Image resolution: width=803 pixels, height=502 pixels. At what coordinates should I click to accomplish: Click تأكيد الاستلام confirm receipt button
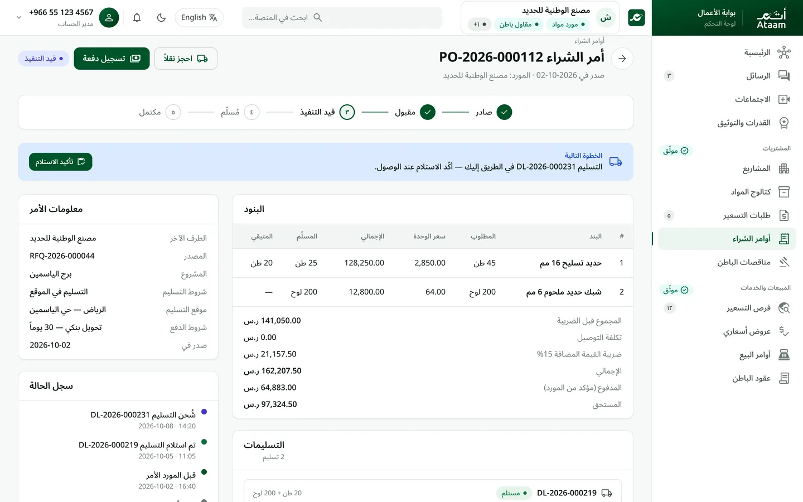[61, 162]
